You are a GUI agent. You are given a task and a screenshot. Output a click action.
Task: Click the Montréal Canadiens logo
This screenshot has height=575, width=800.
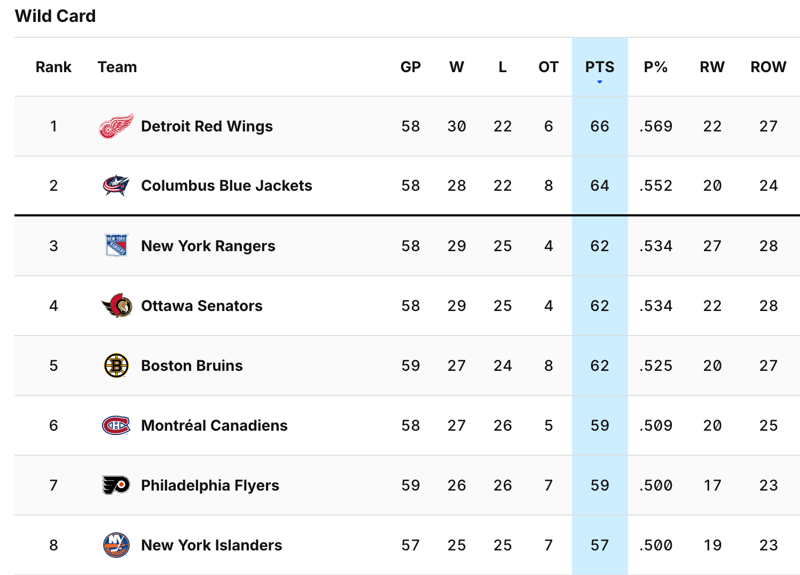click(116, 425)
